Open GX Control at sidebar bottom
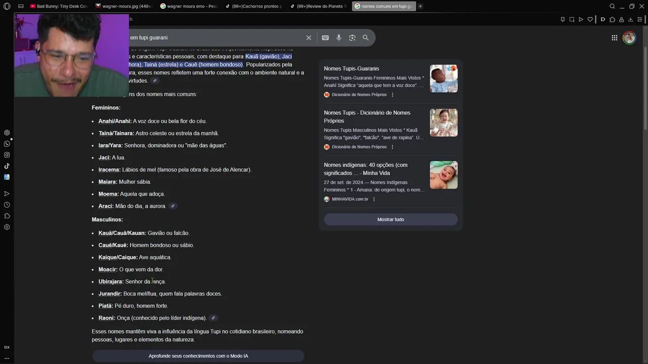 [7, 347]
